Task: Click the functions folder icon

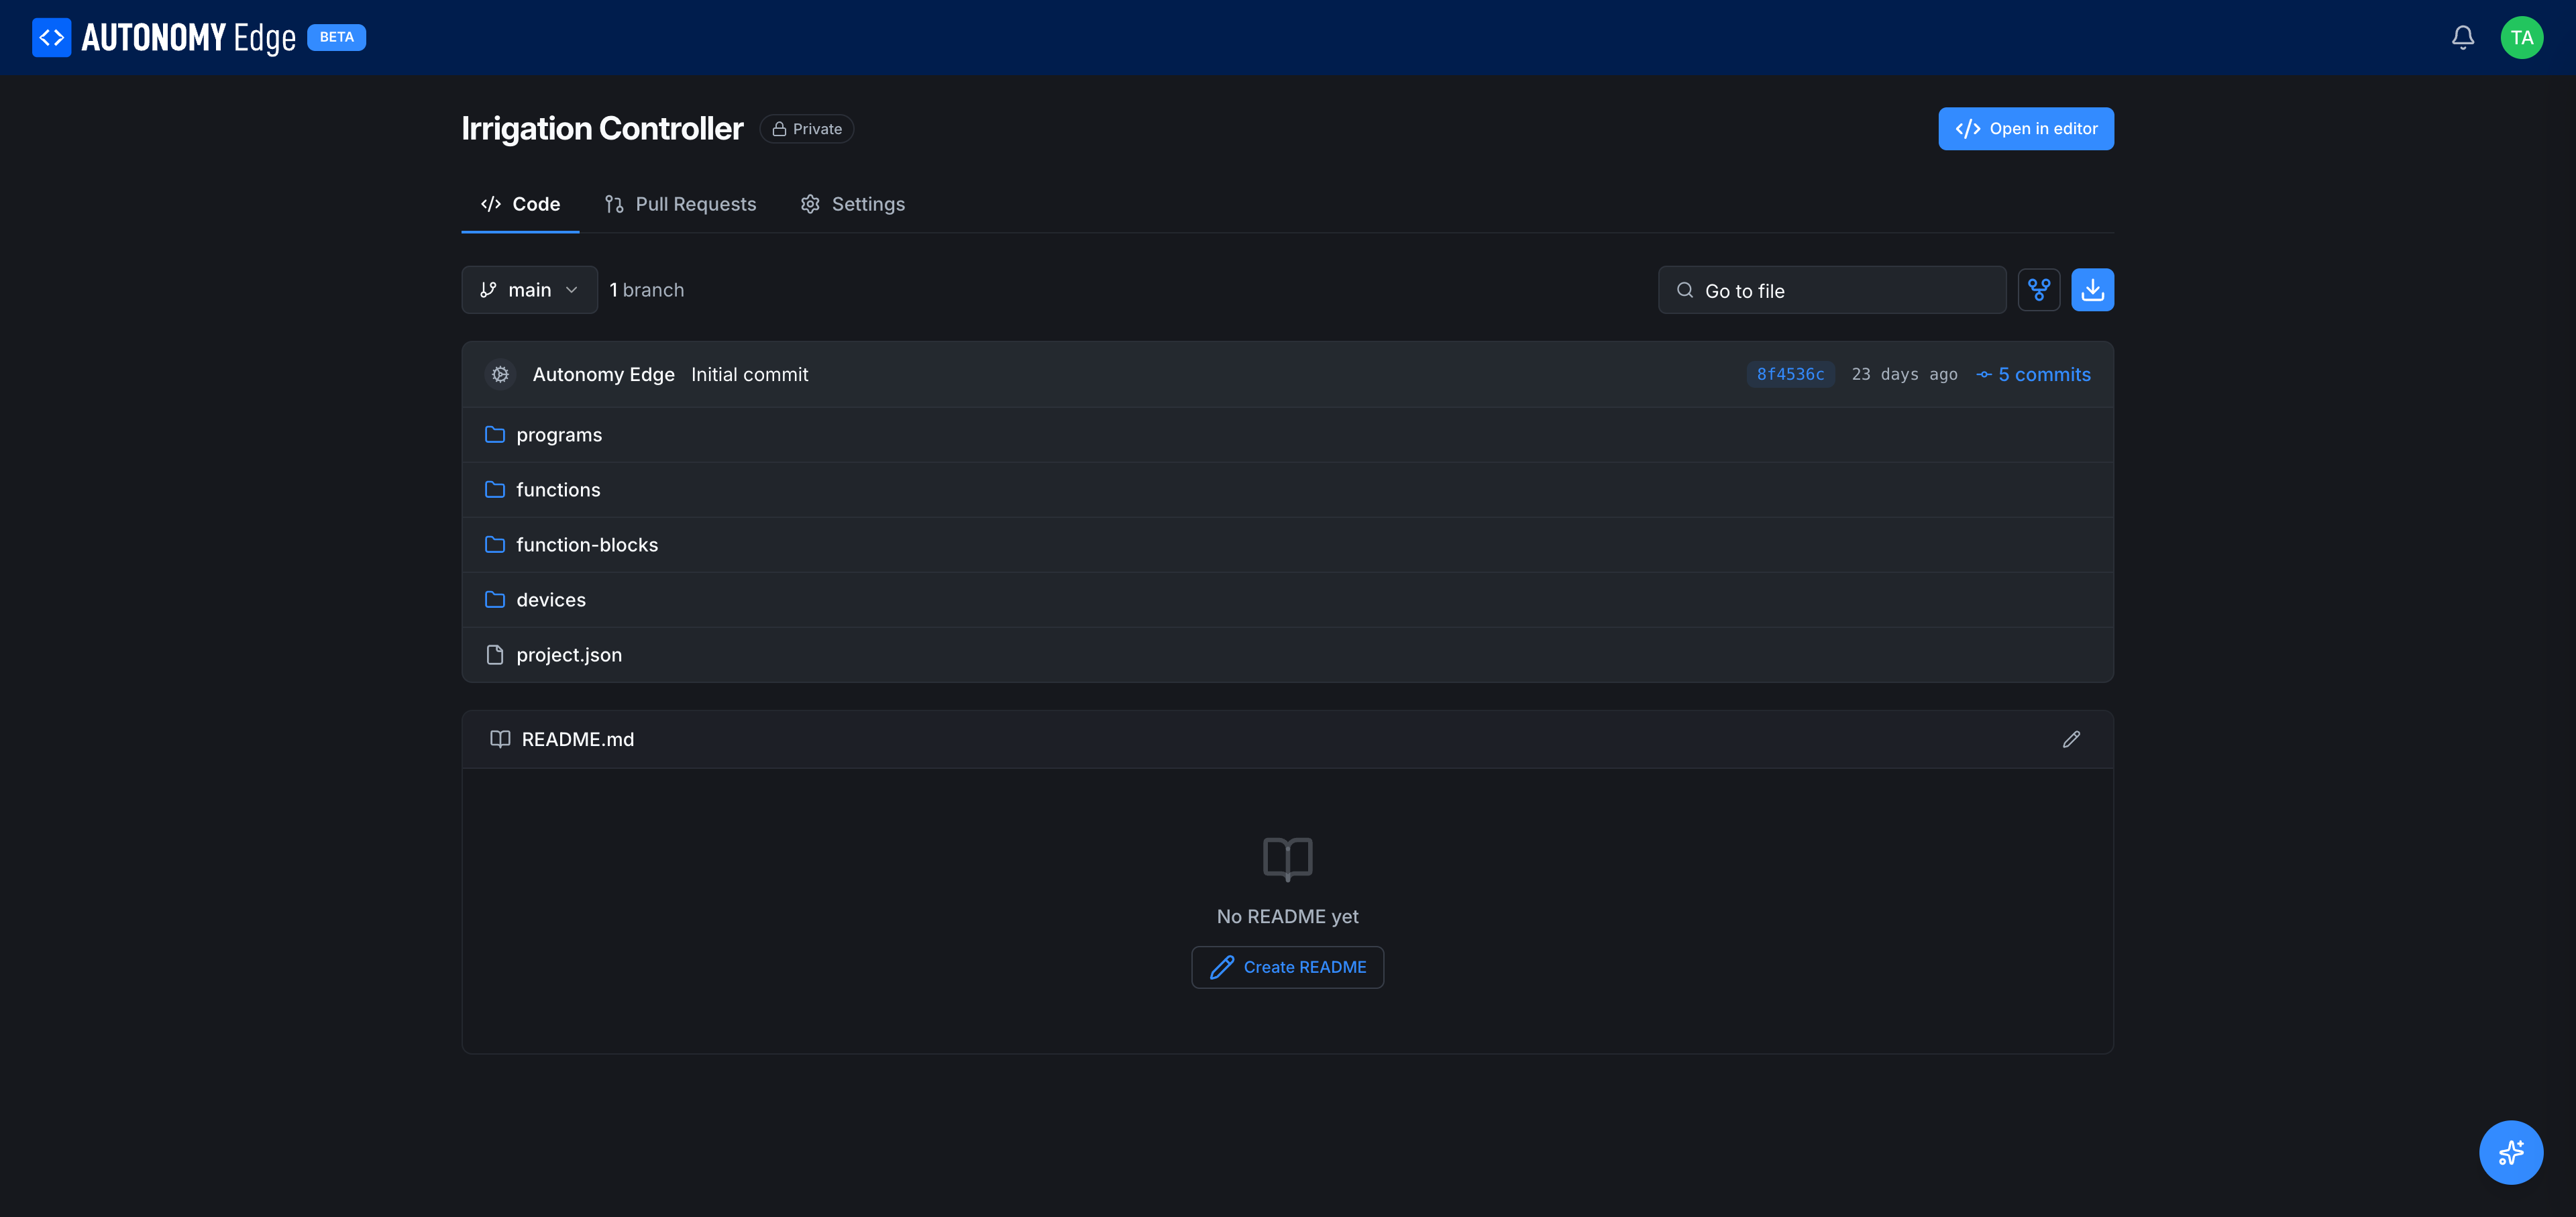Action: click(494, 489)
